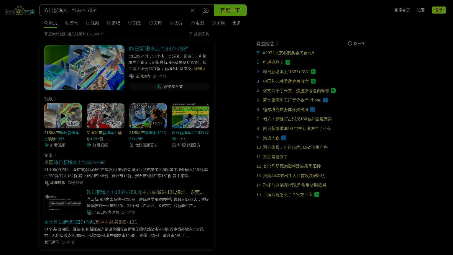The height and width of the screenshot is (255, 453).
Task: Click the 登录 button
Action: tap(439, 10)
